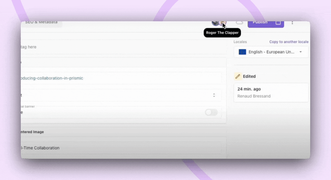Click the up-down stepper arrows on the select field

214,95
